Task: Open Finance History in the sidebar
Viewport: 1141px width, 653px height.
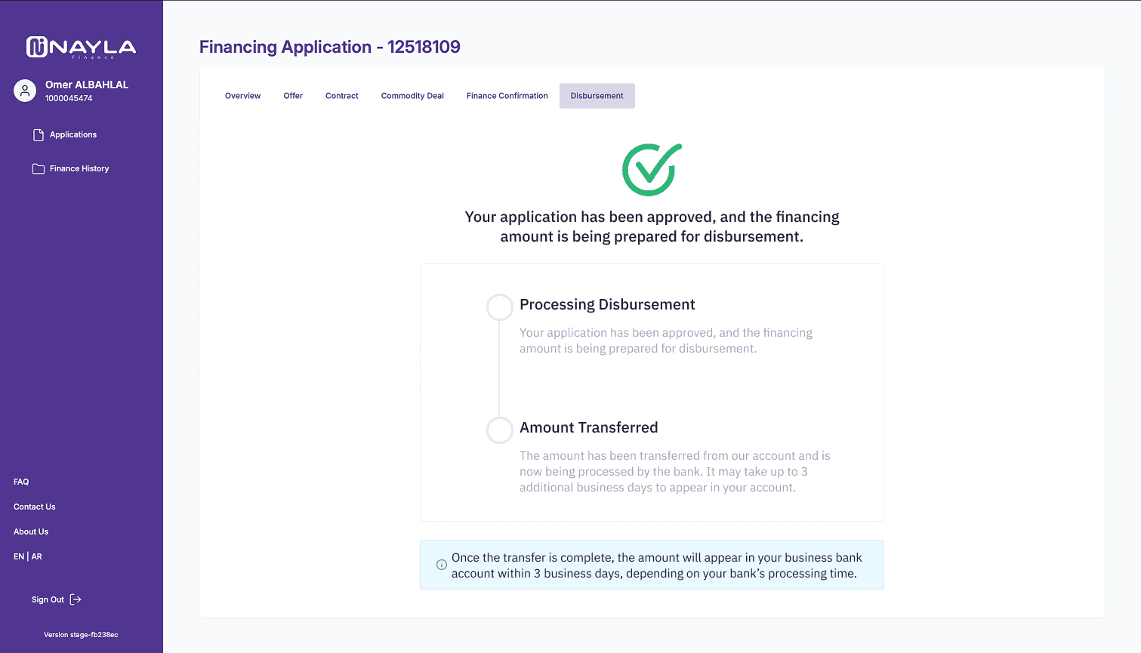Action: point(79,168)
